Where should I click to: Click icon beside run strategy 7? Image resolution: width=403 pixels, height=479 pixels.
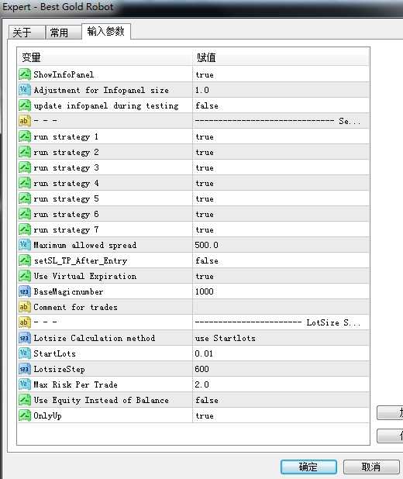25,229
